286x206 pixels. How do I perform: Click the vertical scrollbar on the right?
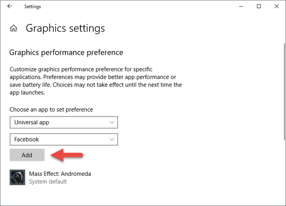(284, 92)
